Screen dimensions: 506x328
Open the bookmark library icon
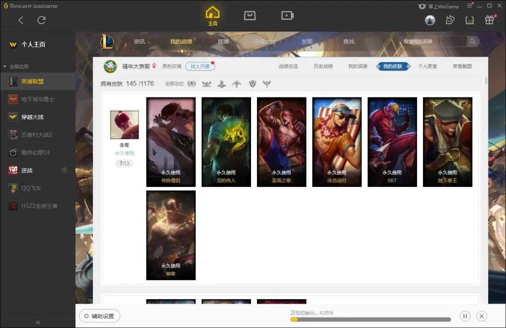[470, 20]
